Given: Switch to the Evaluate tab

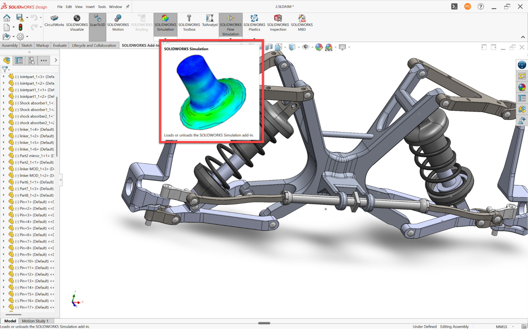Looking at the screenshot, I should click(60, 45).
